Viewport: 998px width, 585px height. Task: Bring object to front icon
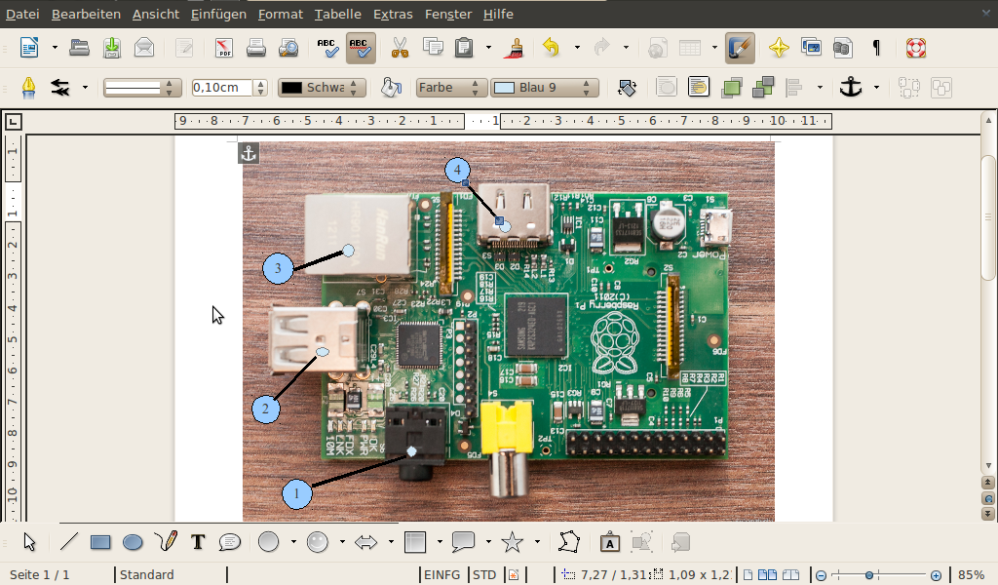(x=732, y=87)
